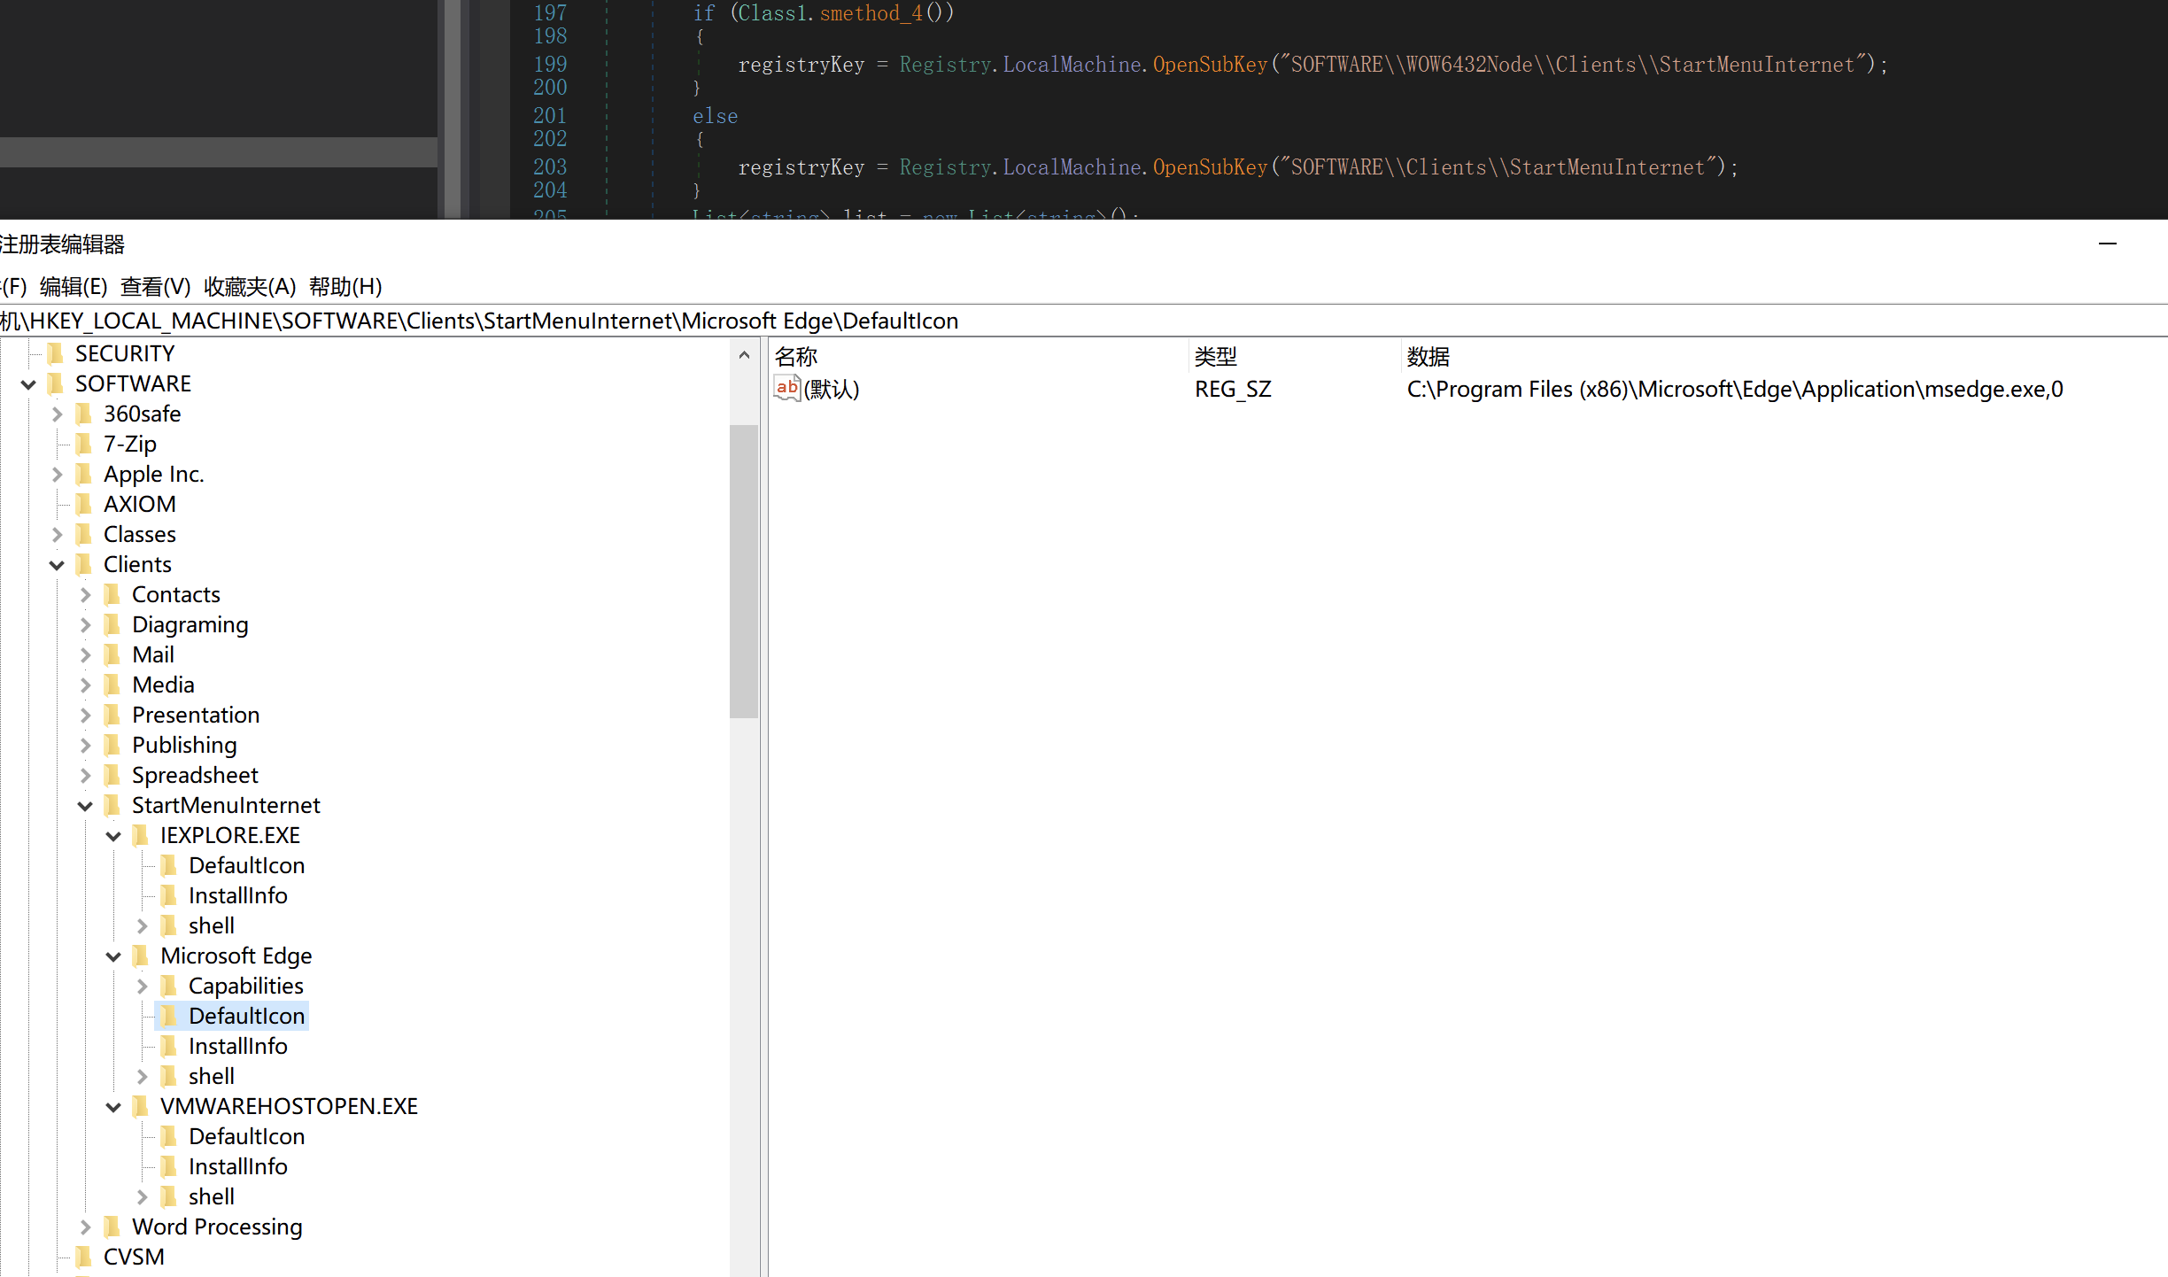This screenshot has height=1277, width=2168.
Task: Click the else keyword in code editor
Action: tap(715, 116)
